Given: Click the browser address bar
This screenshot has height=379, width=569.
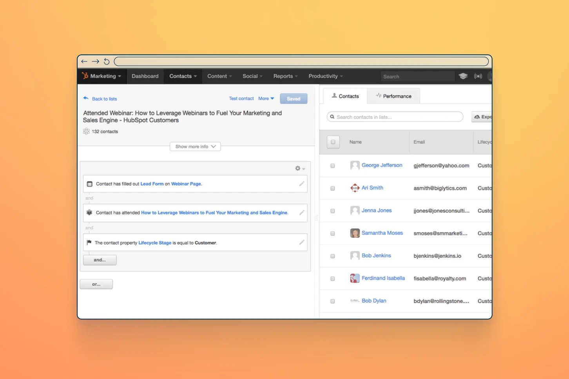Looking at the screenshot, I should [301, 61].
